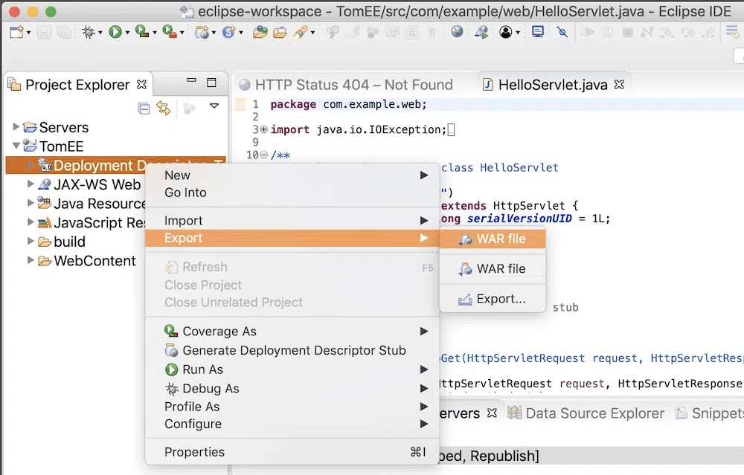Image resolution: width=744 pixels, height=475 pixels.
Task: Select the WebContent folder in tree
Action: pos(94,261)
